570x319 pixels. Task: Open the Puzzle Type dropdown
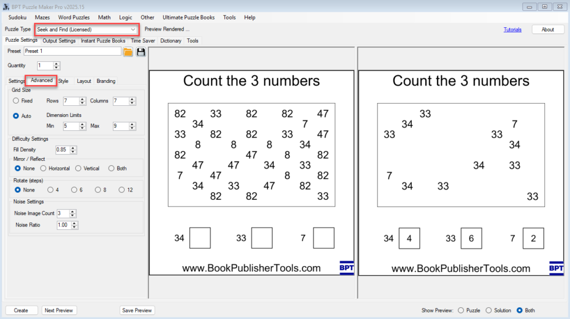point(133,29)
